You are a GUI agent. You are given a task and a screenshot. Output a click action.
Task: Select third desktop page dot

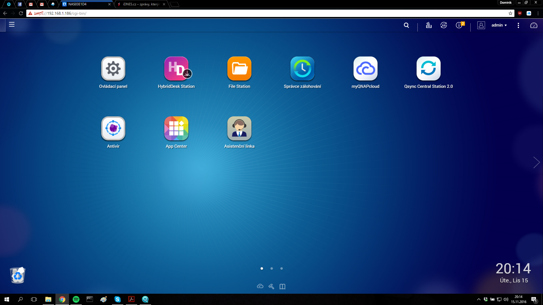[281, 269]
